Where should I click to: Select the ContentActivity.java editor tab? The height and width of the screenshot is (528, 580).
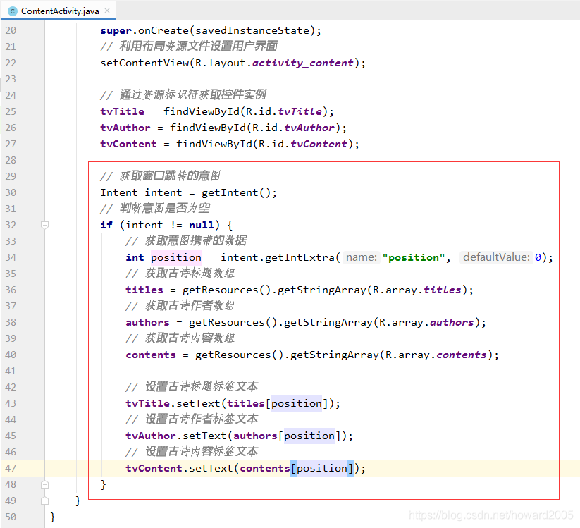[x=59, y=11]
